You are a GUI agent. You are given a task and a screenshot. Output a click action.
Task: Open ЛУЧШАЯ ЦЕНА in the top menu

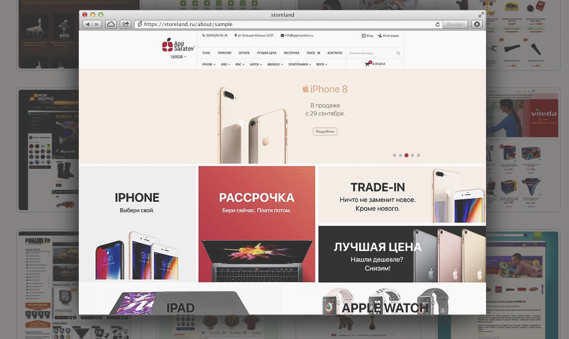(x=267, y=53)
